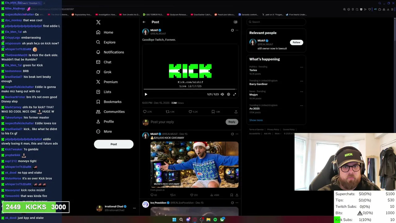Click the Reply button

tap(232, 122)
